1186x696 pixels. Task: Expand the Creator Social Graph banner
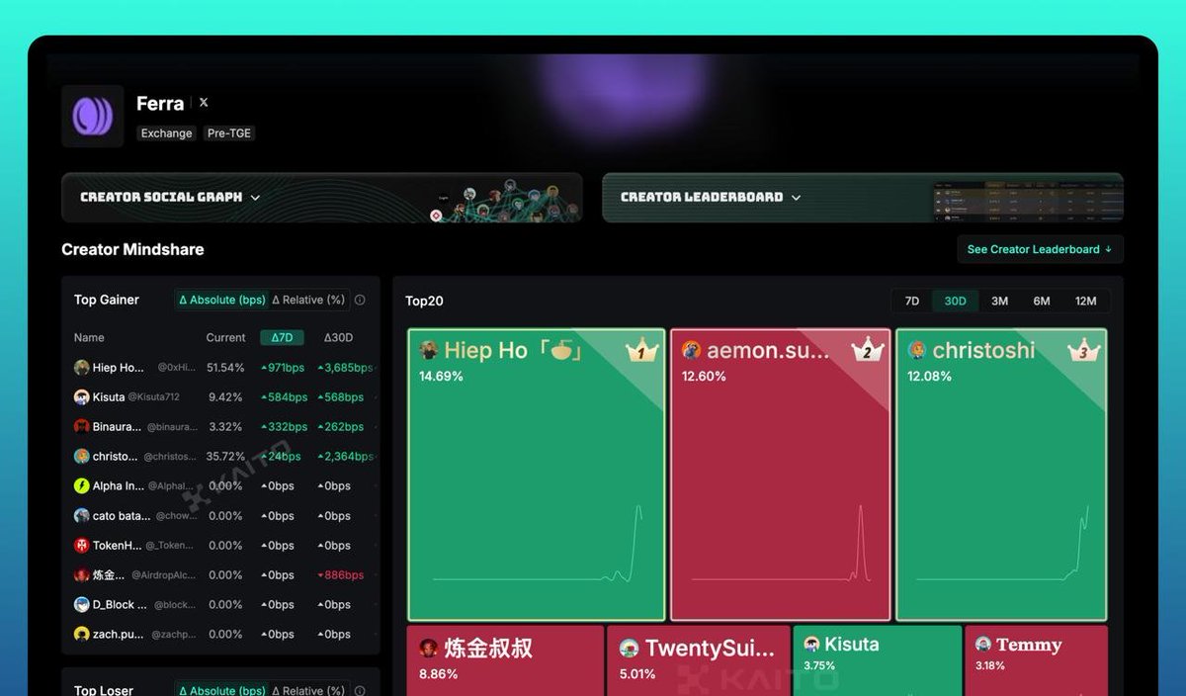(x=321, y=198)
